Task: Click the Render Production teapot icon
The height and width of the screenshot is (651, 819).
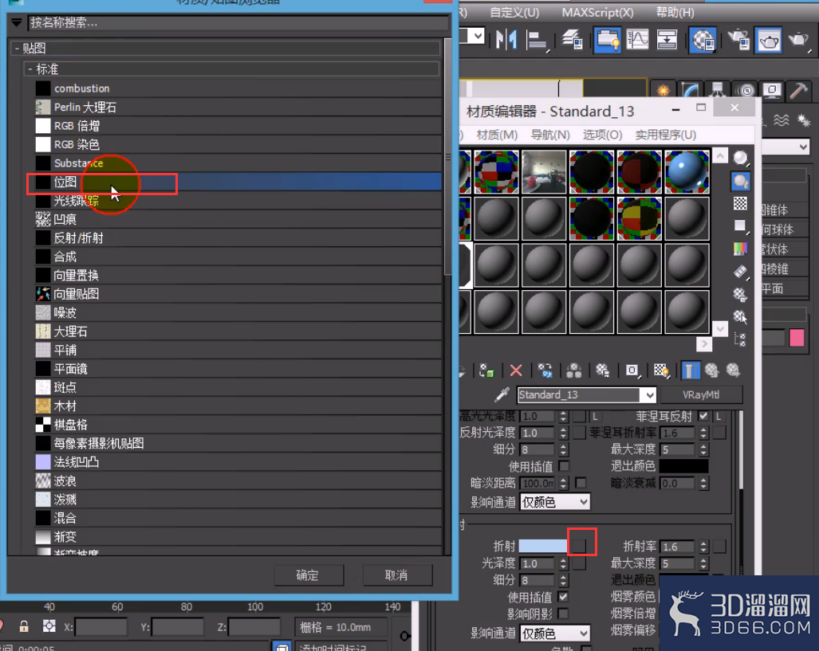Action: (798, 40)
